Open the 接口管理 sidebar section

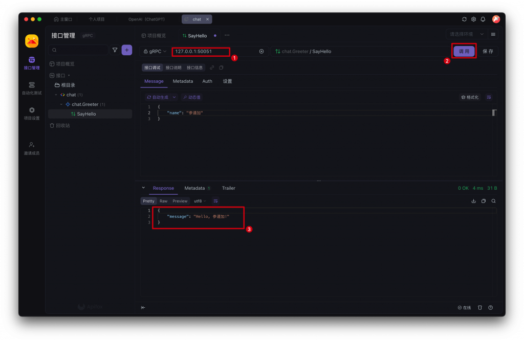(32, 63)
